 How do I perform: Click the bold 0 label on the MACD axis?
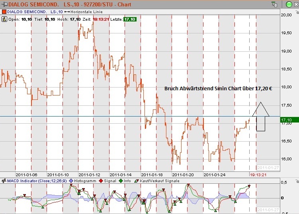[282, 198]
